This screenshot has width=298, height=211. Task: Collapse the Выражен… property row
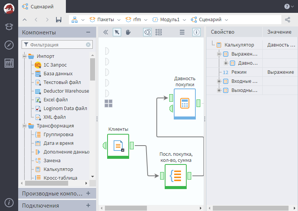pyautogui.click(x=219, y=54)
